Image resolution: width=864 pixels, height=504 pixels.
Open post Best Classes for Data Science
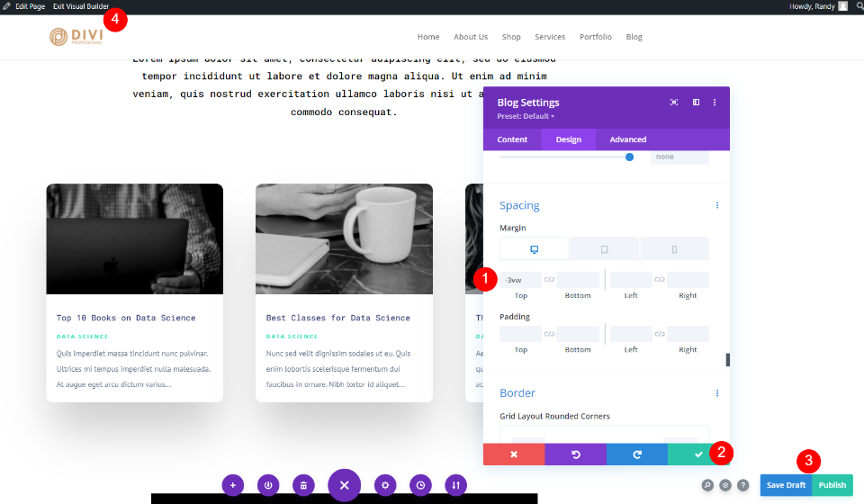tap(337, 318)
